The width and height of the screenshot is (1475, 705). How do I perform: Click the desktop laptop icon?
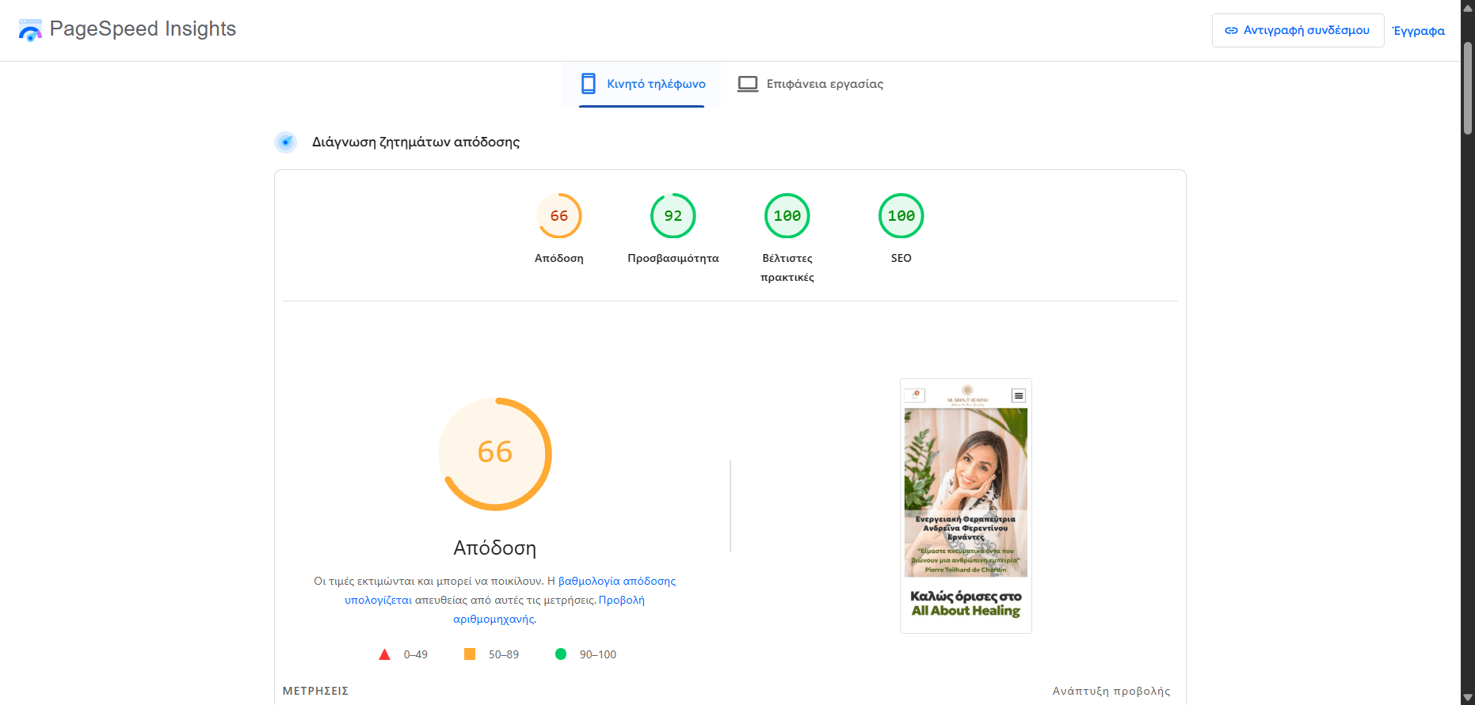coord(747,84)
